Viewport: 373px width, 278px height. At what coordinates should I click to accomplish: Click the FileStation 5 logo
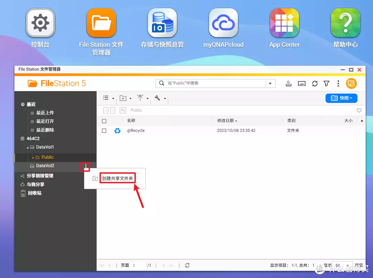[x=57, y=83]
